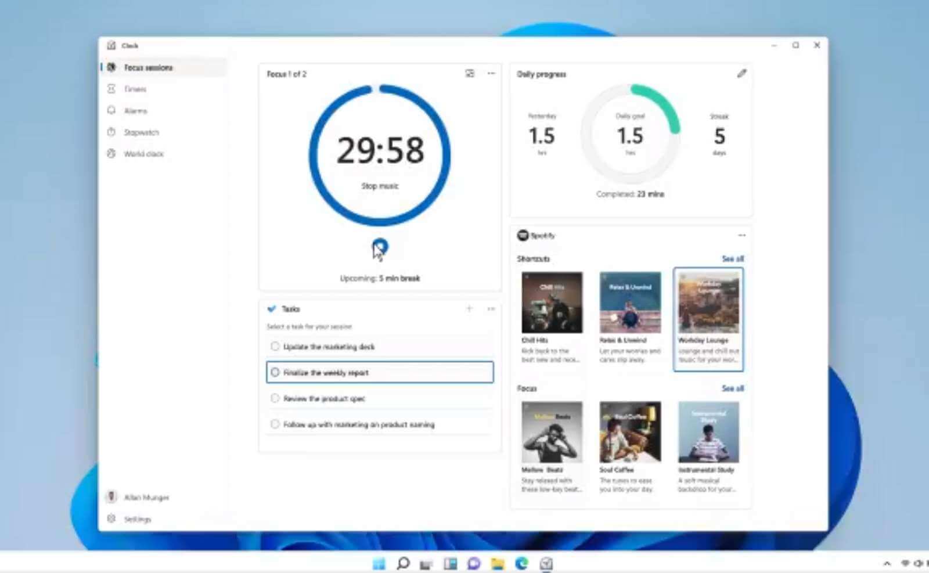Play the Workday Lounge playlist thumbnail
Image resolution: width=929 pixels, height=573 pixels.
[x=708, y=302]
